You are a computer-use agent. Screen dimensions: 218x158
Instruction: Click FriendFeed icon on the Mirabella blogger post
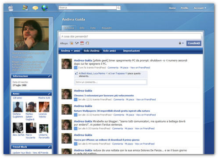(75, 129)
